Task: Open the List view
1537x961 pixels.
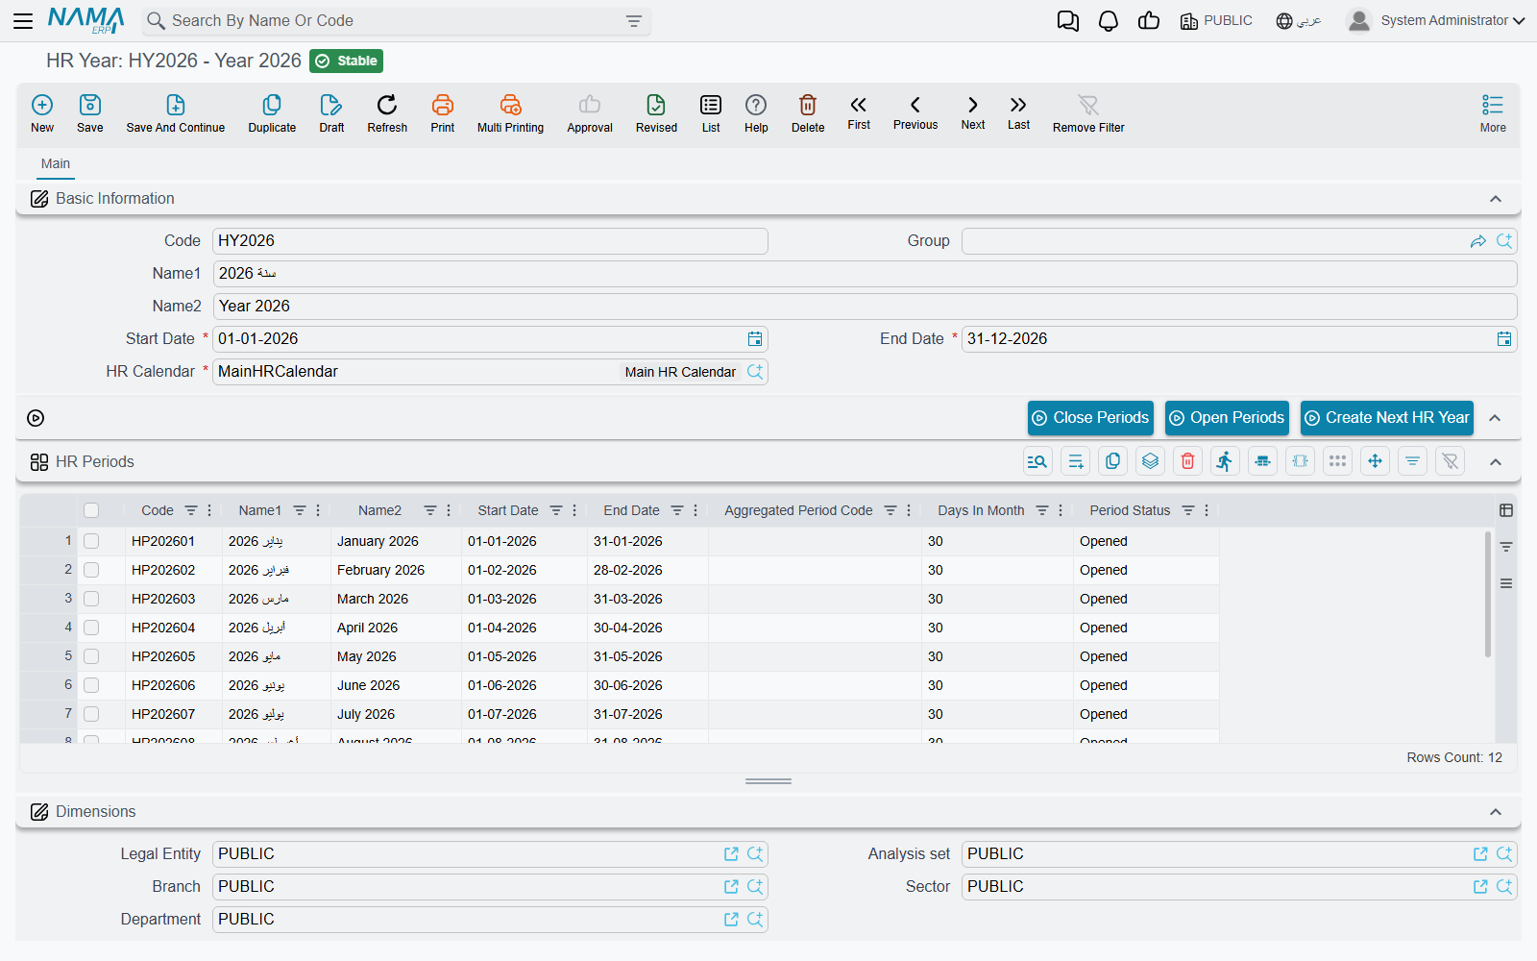Action: (x=711, y=113)
